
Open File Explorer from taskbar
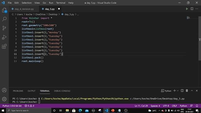pyautogui.click(x=67, y=110)
